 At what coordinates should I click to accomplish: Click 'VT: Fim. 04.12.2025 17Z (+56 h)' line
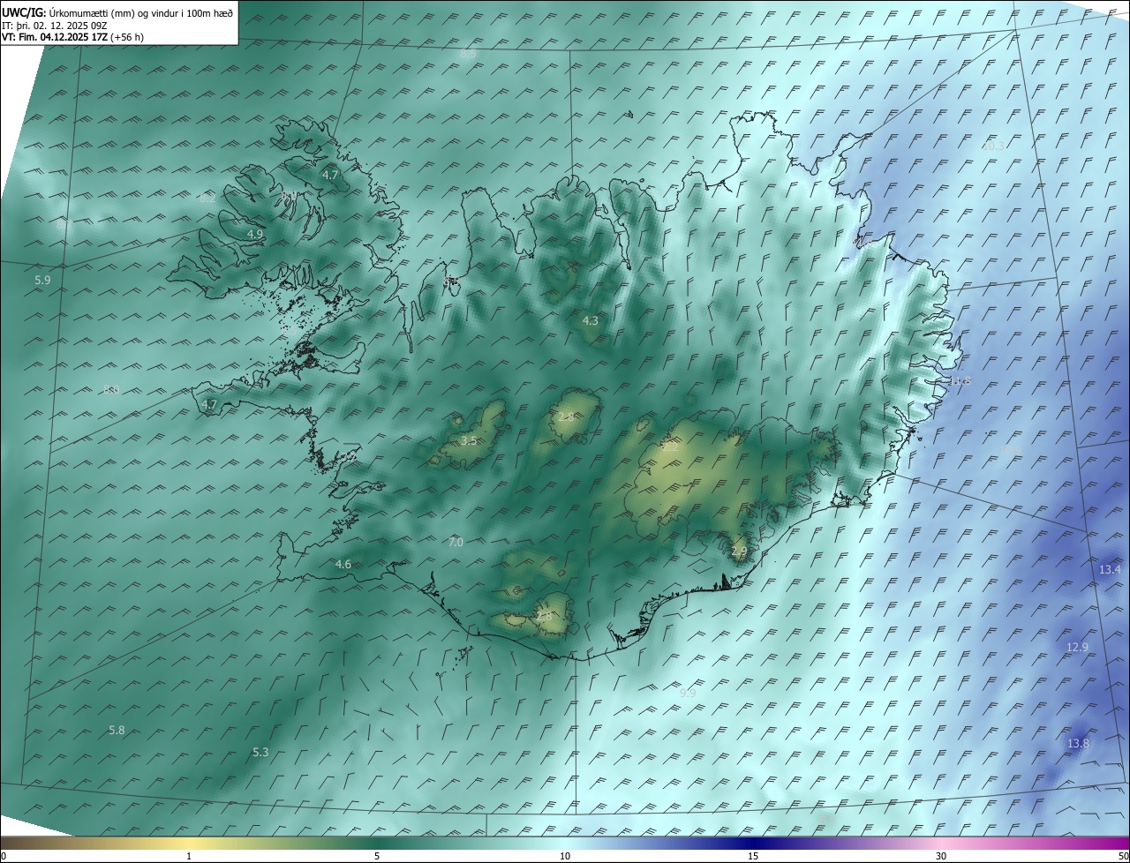[x=72, y=37]
